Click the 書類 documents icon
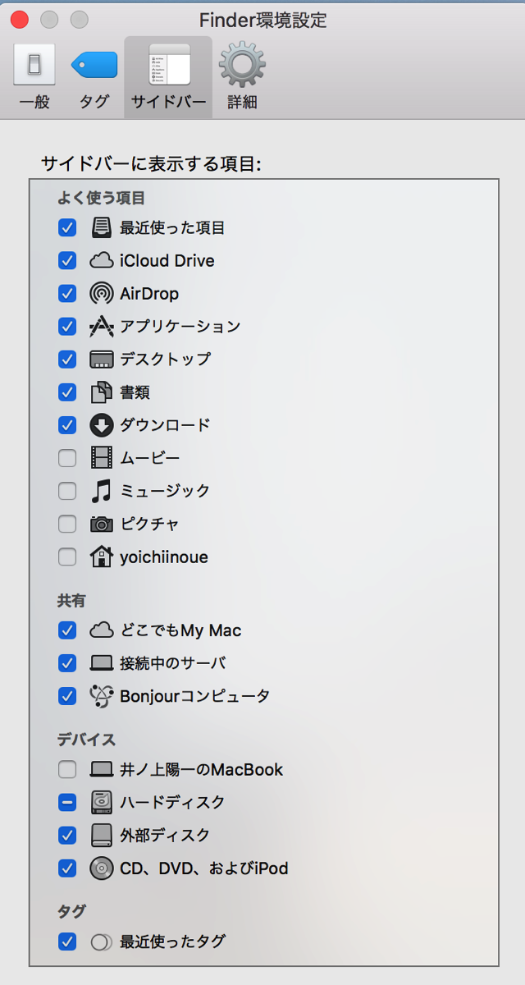 [101, 392]
